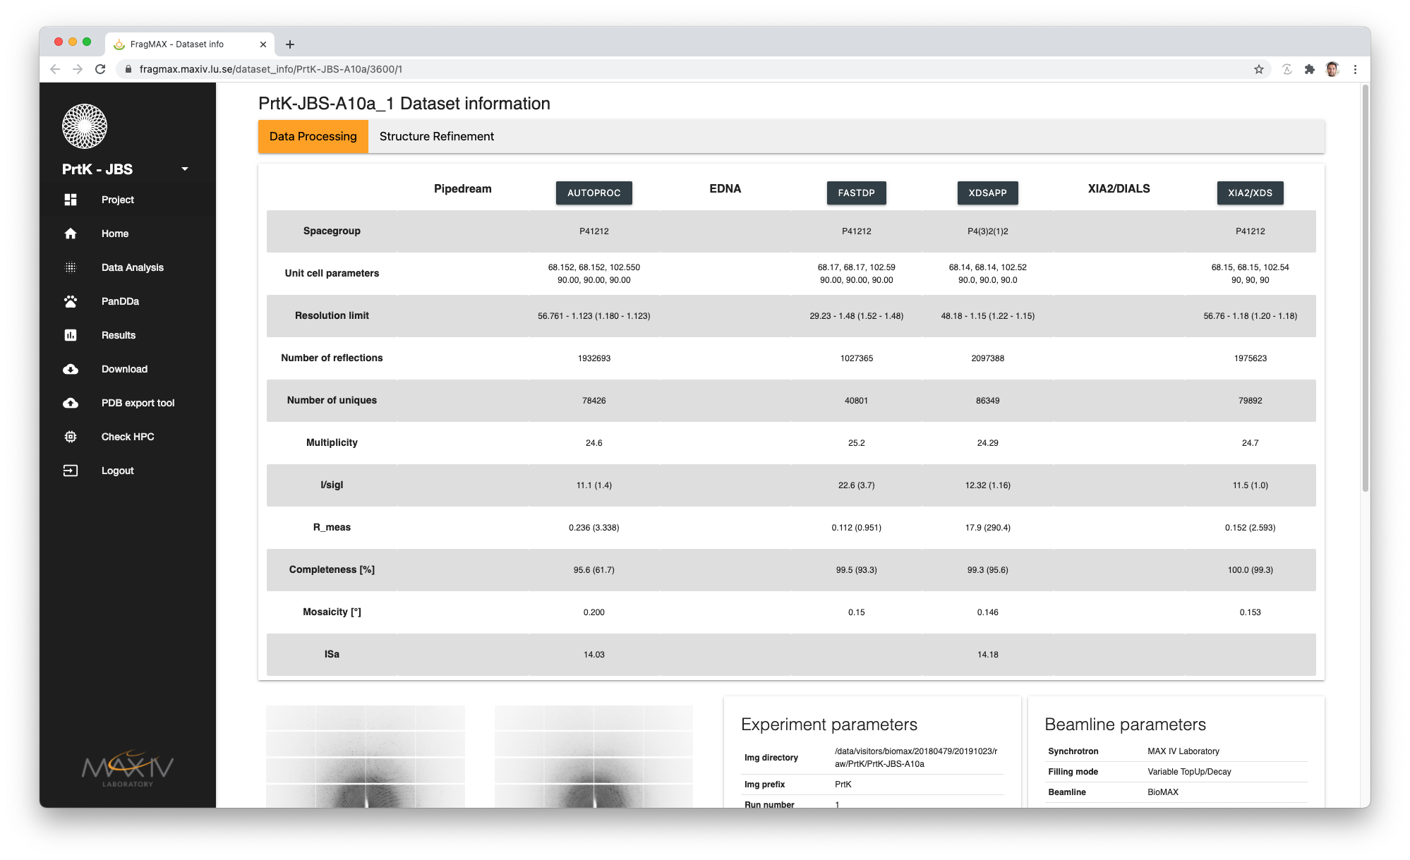The width and height of the screenshot is (1410, 860).
Task: Open the Results chart icon
Action: click(71, 335)
